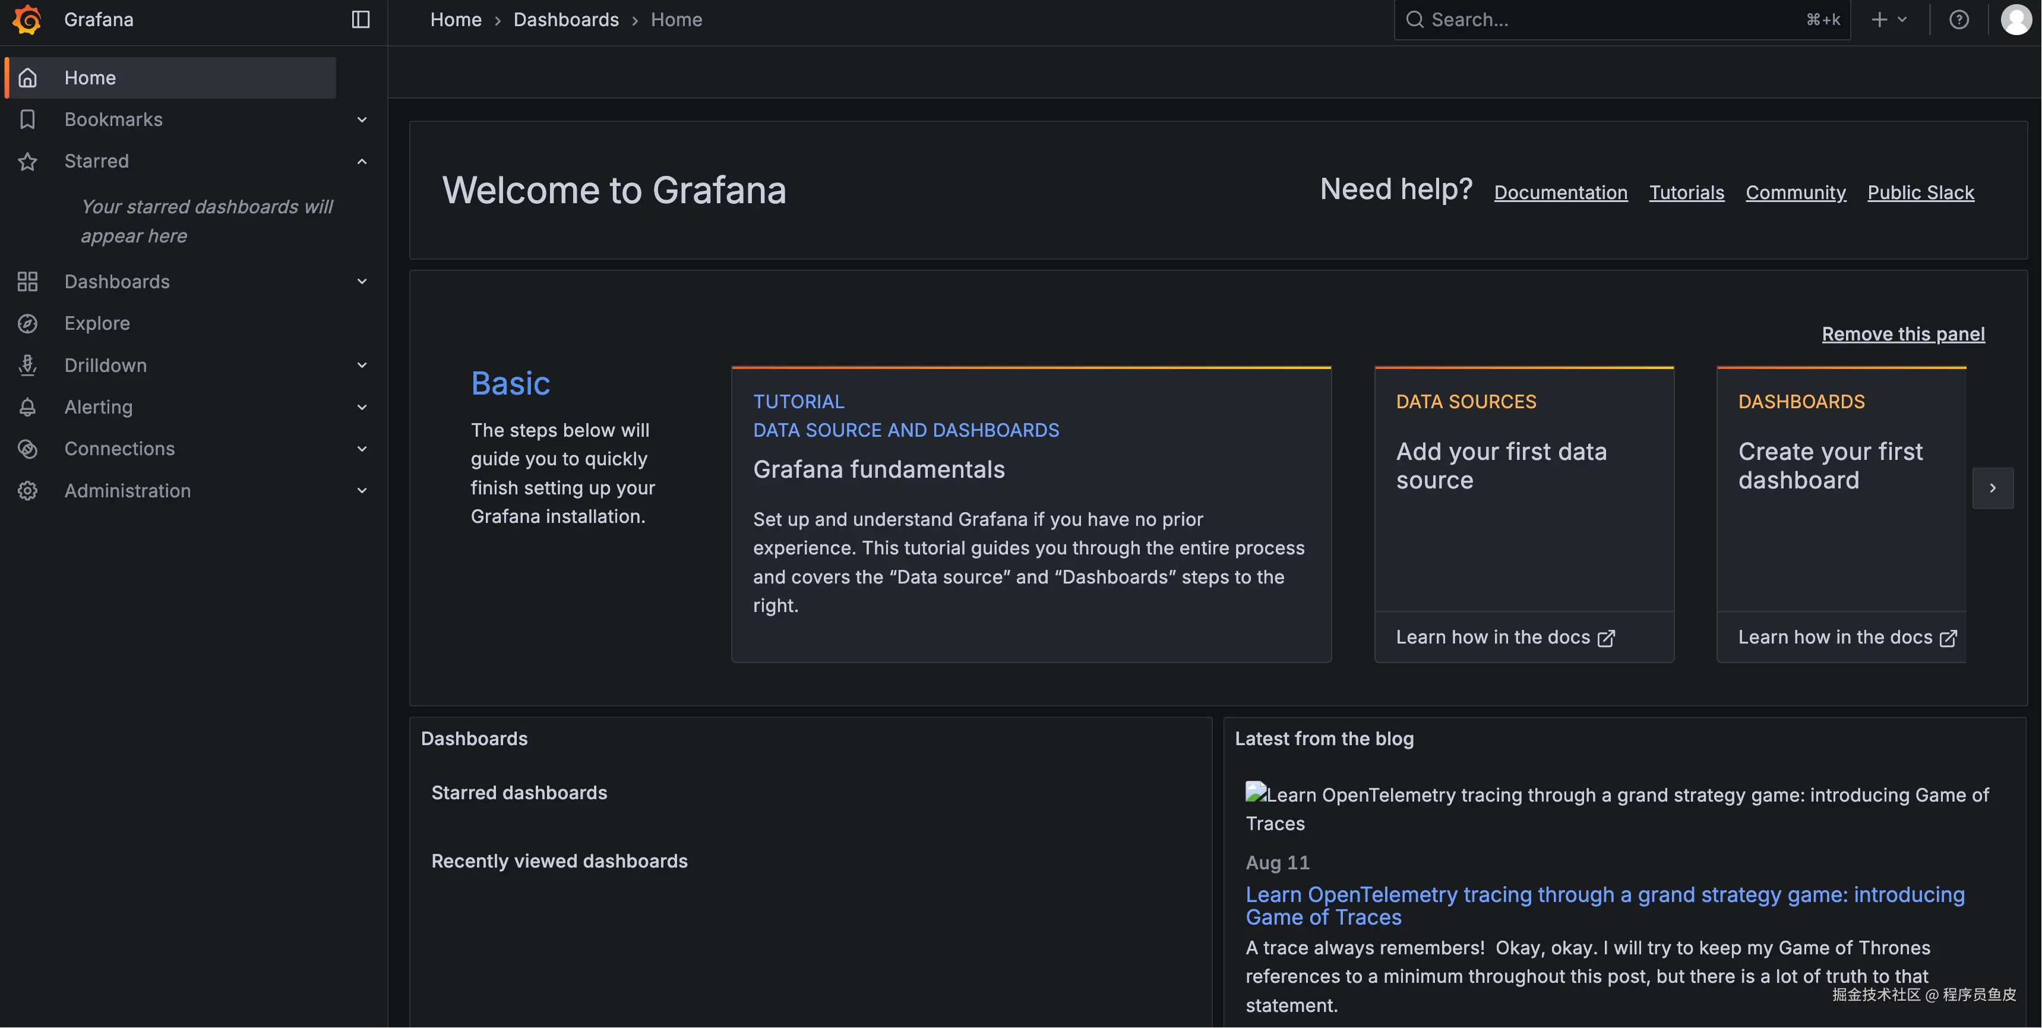The width and height of the screenshot is (2042, 1028).
Task: Expand the Dashboards sidebar chevron
Action: coord(362,282)
